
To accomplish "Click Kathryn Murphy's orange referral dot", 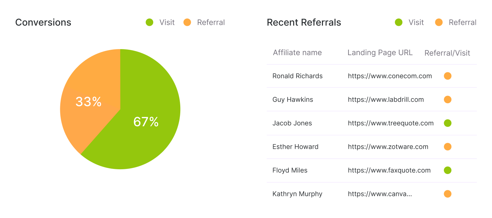I will click(448, 194).
